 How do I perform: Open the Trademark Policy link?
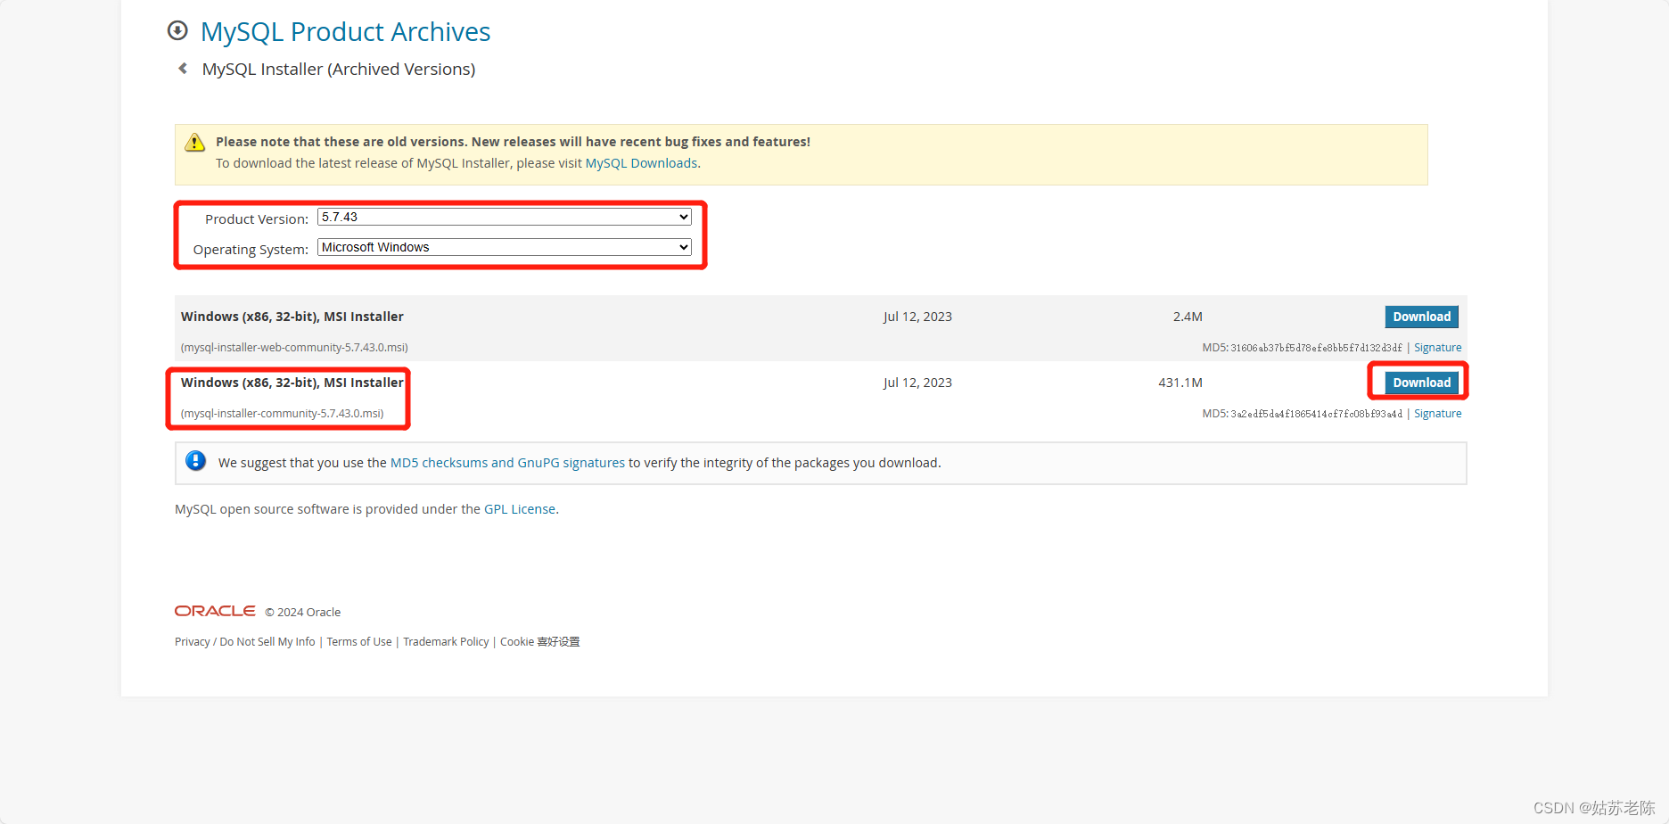click(x=446, y=642)
